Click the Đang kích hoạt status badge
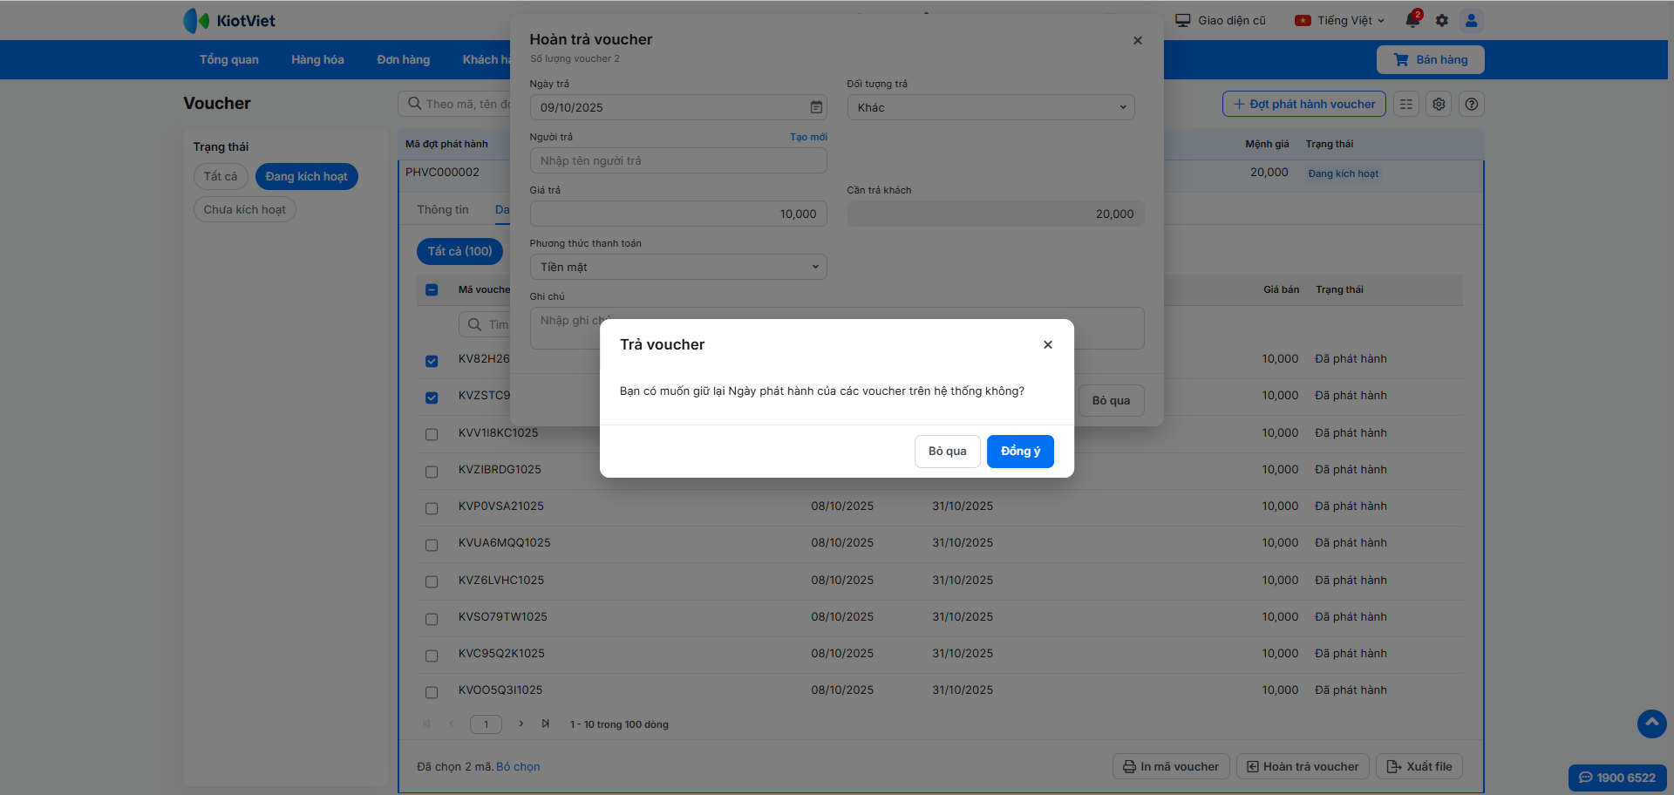1674x795 pixels. point(1344,173)
